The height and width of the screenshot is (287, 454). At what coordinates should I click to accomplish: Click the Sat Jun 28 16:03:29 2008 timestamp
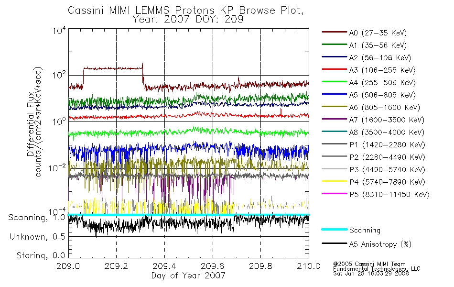tap(371, 274)
